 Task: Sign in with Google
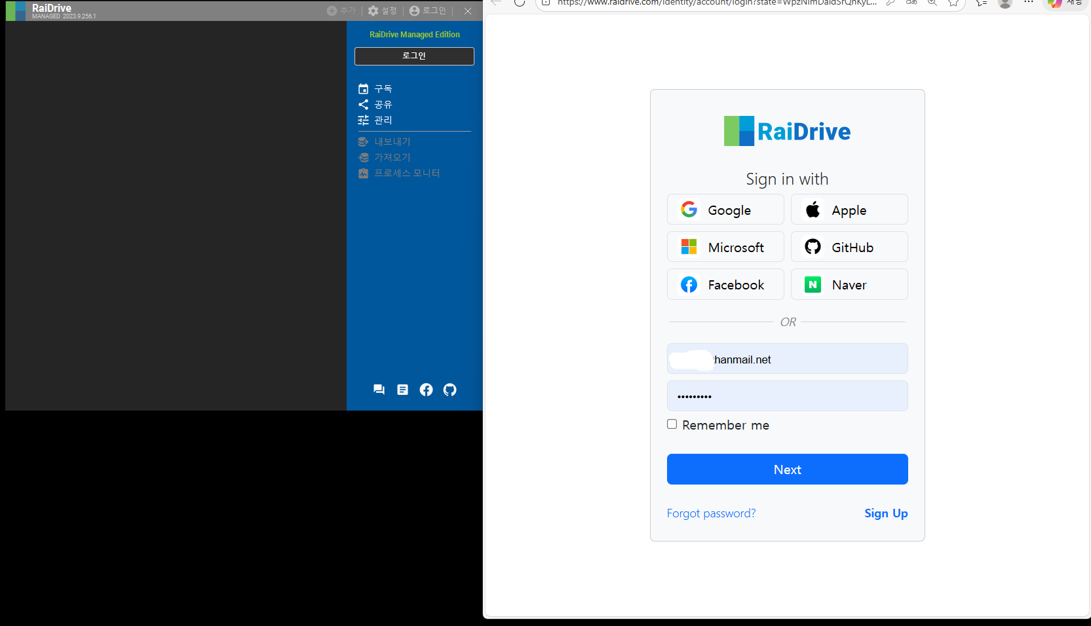pos(725,210)
